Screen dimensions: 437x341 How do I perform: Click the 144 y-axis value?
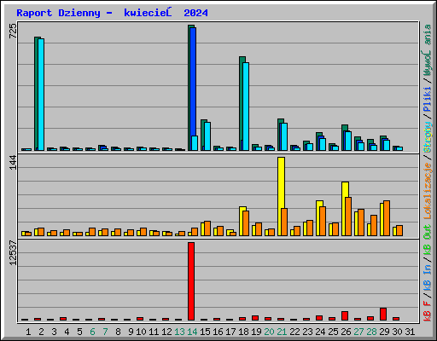coord(13,163)
